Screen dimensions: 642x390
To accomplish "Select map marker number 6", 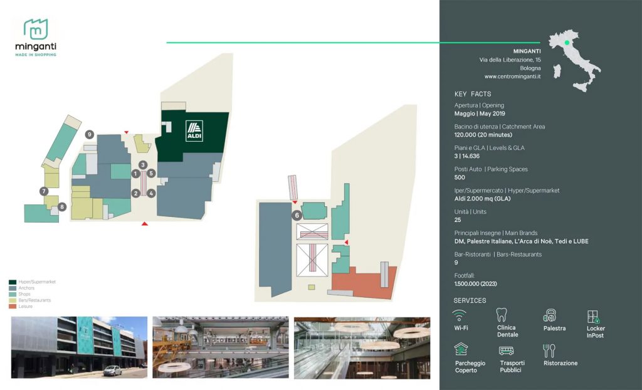I will [297, 215].
